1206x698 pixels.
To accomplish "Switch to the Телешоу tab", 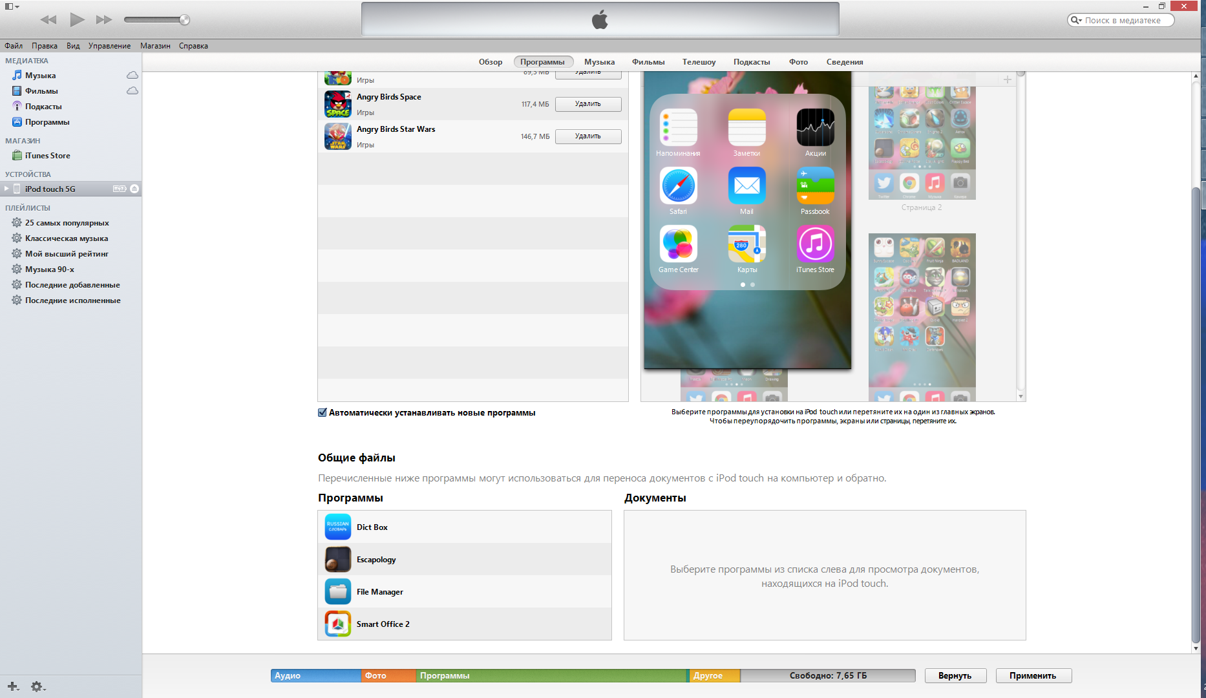I will 699,62.
